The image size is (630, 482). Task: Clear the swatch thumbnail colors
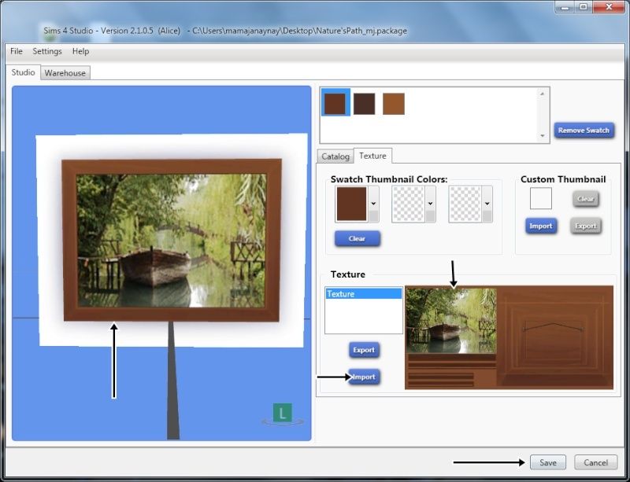click(x=358, y=238)
